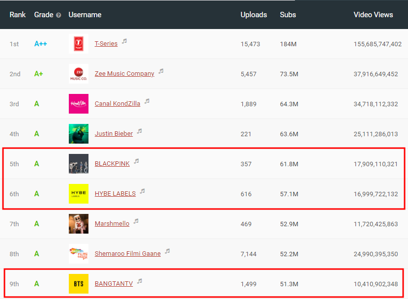The width and height of the screenshot is (408, 299).
Task: Click the music note beside Canal KondZilla
Action: click(147, 101)
